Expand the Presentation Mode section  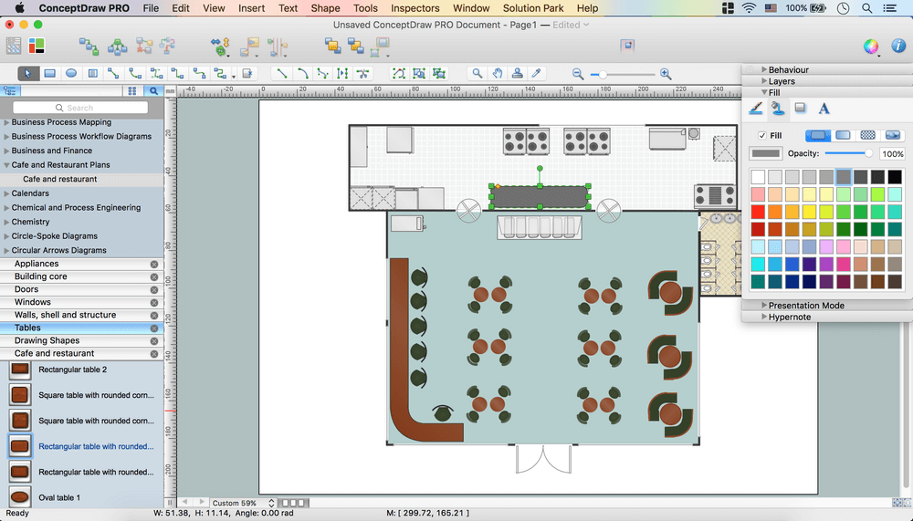tap(805, 306)
